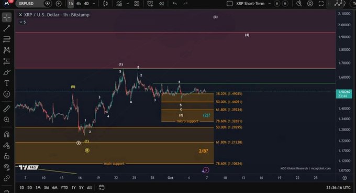Open the chart patterns drawing tool
Screen dimensions: 356x193
coord(7,50)
